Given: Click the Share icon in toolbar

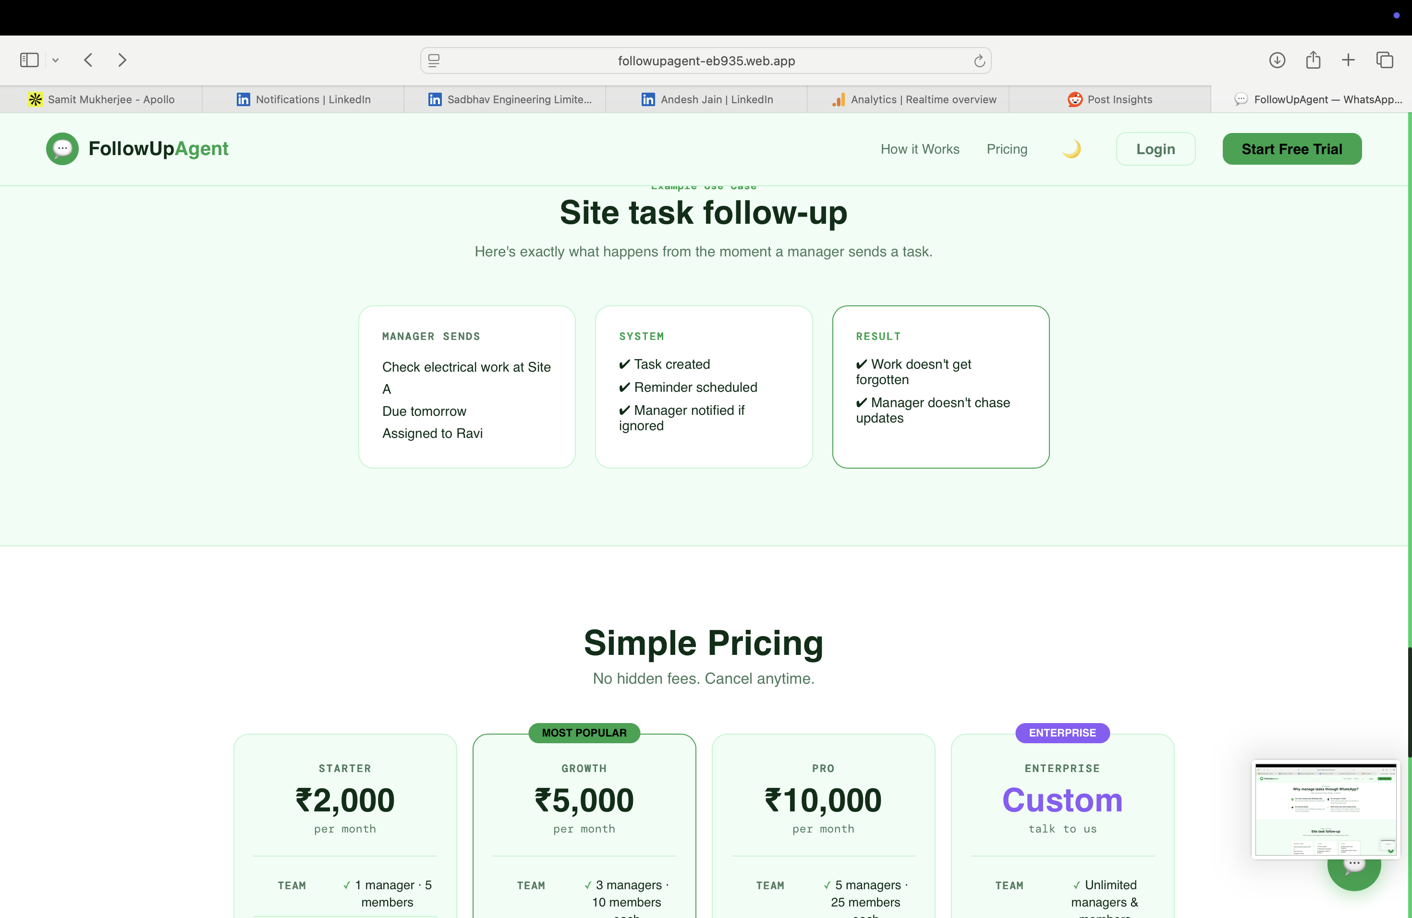Looking at the screenshot, I should [1313, 60].
